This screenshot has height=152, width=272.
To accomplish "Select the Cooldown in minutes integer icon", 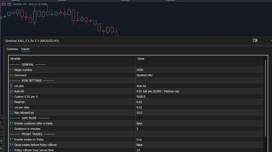I will click(11, 129).
